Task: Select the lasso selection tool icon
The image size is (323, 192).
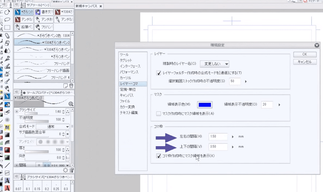Action: (x=7, y=20)
